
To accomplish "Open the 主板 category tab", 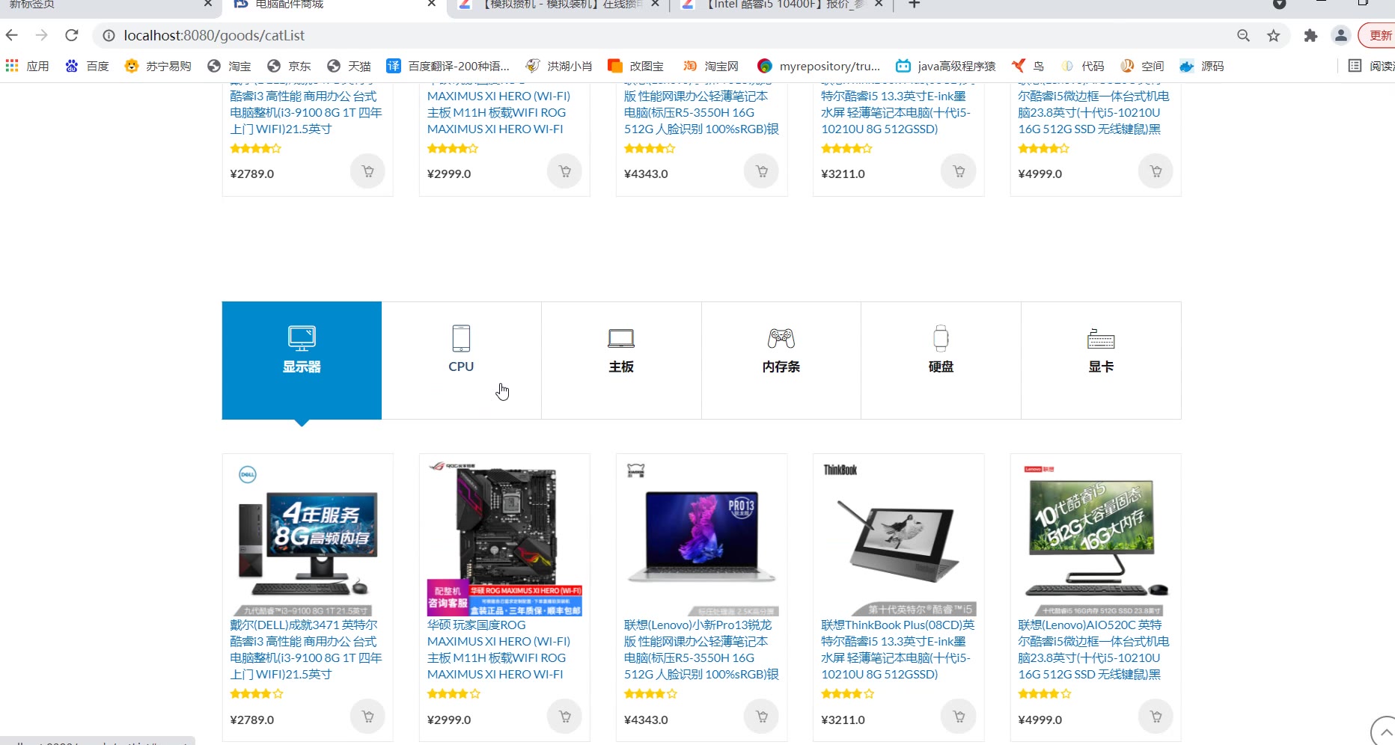I will pos(621,360).
